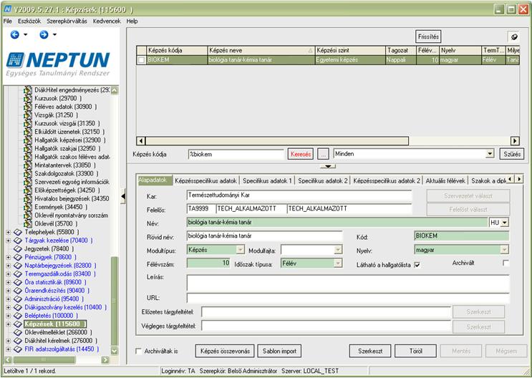The image size is (532, 378).
Task: Open the Kedvencek menu
Action: (107, 21)
